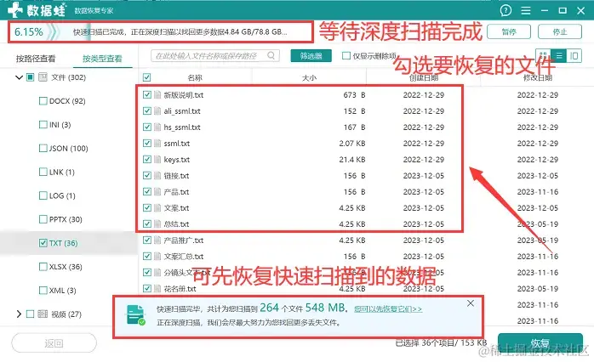Click the file icon of keys.txt

(x=157, y=159)
